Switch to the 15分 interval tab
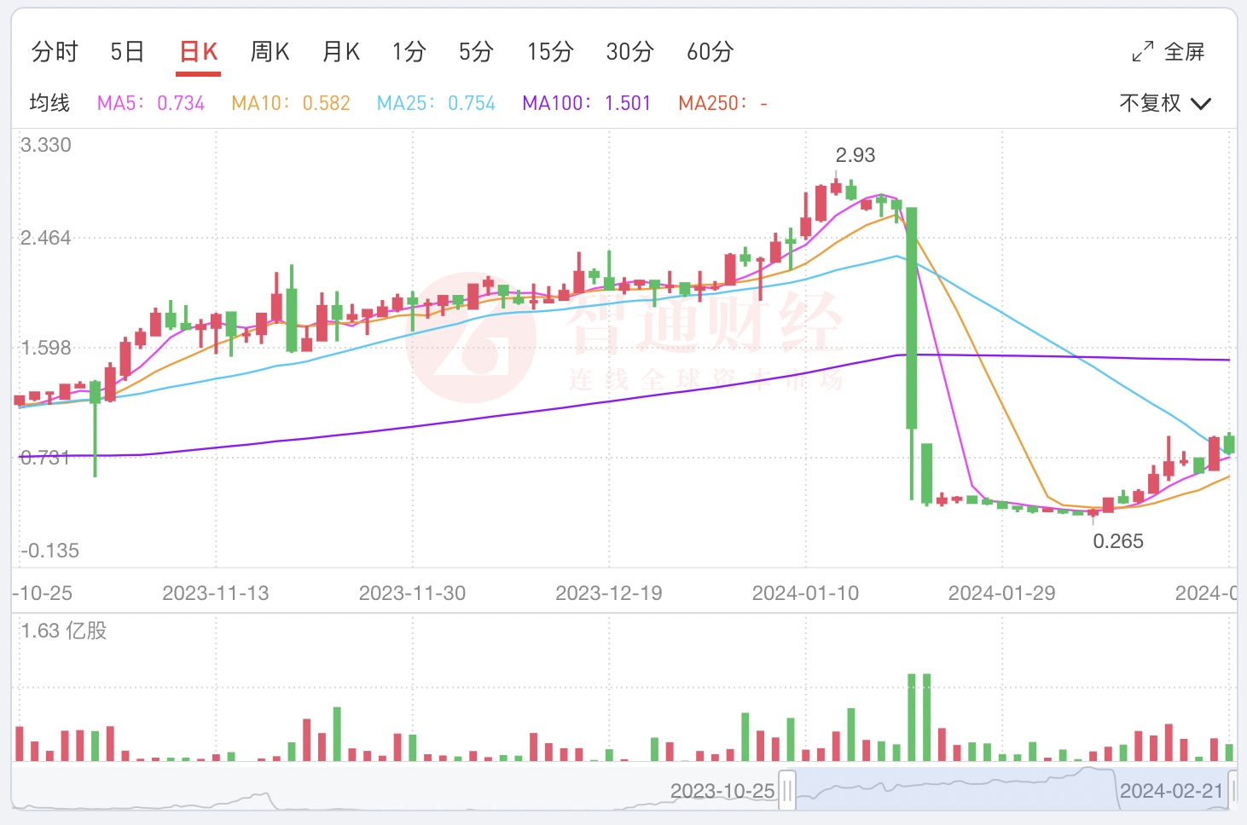This screenshot has width=1247, height=825. coord(550,52)
